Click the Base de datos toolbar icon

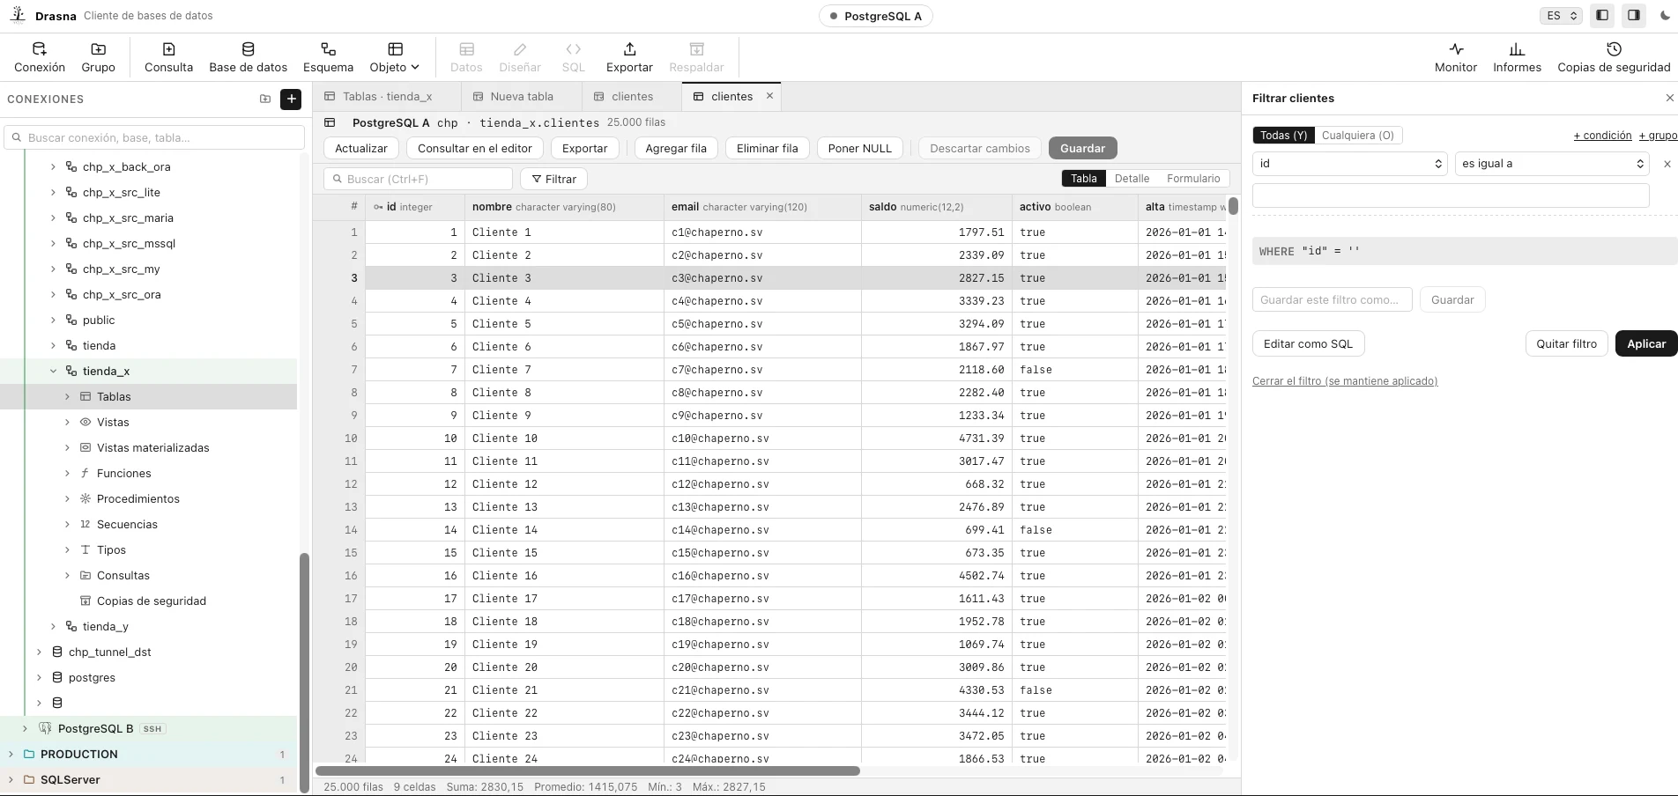(x=248, y=57)
